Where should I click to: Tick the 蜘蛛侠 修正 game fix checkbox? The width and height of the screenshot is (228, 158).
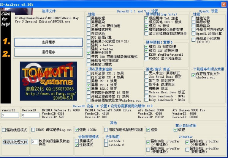146,88
